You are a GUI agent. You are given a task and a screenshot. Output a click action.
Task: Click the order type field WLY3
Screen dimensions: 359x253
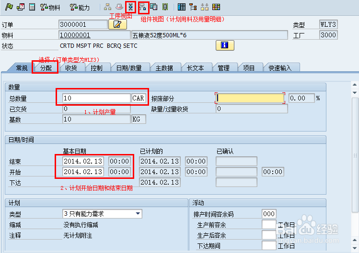point(328,24)
